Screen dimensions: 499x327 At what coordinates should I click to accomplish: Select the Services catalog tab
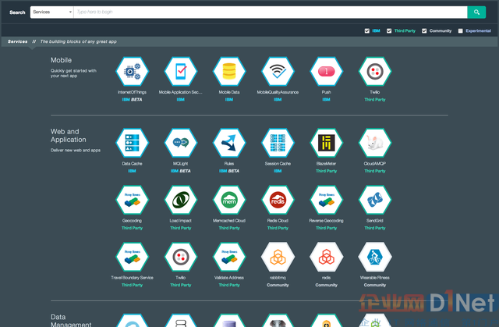17,41
